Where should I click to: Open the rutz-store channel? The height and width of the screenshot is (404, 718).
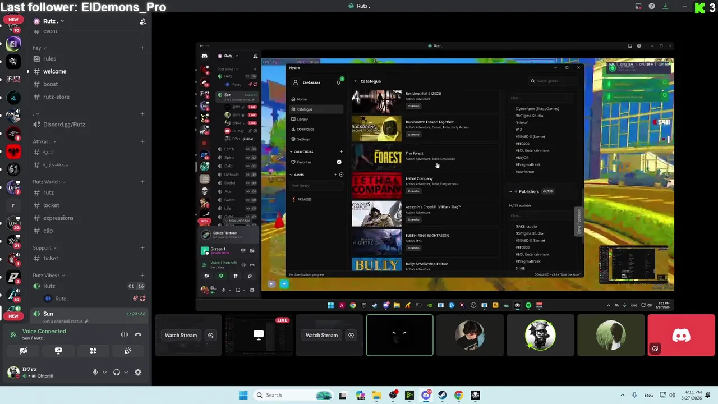56,97
